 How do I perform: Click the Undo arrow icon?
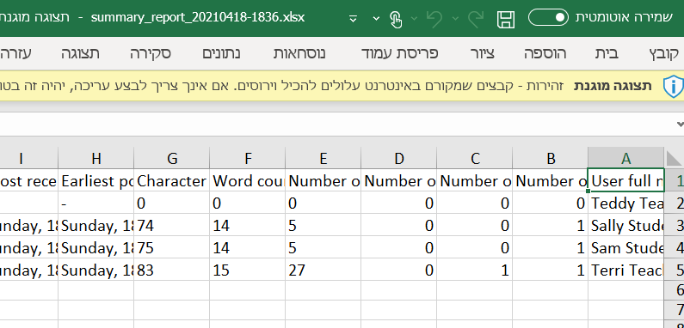[434, 19]
